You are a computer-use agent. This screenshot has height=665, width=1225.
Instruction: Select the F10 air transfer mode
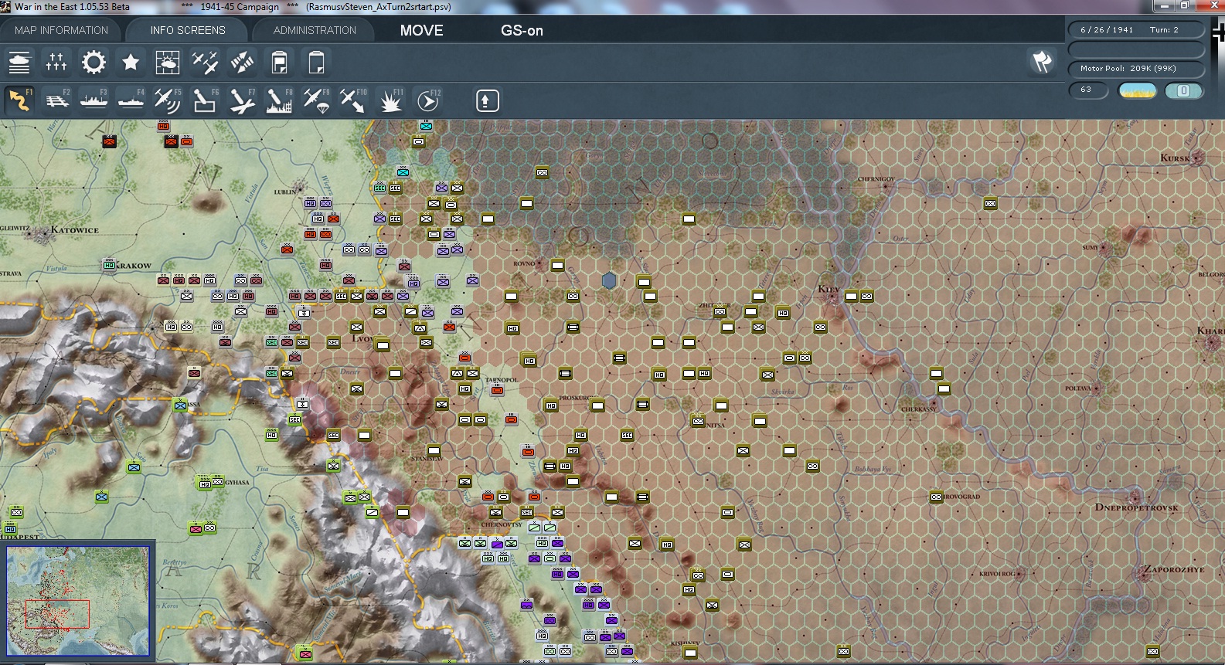tap(353, 100)
